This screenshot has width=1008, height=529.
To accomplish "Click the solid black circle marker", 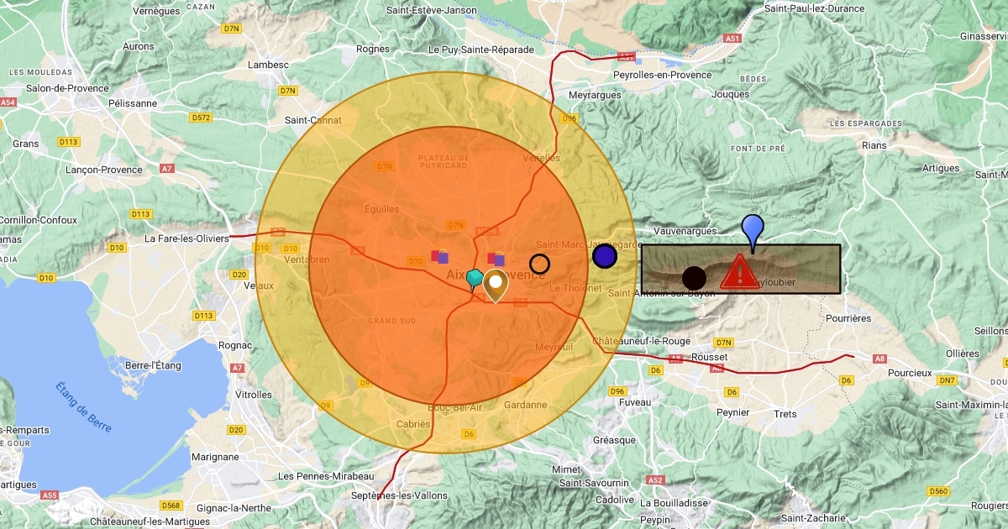I will [694, 278].
